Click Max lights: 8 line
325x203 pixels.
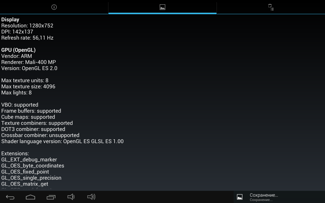17,93
